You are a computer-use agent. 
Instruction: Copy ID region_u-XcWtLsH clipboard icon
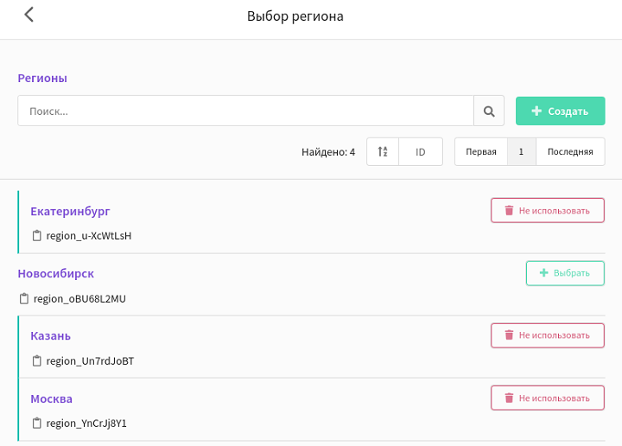(x=36, y=236)
